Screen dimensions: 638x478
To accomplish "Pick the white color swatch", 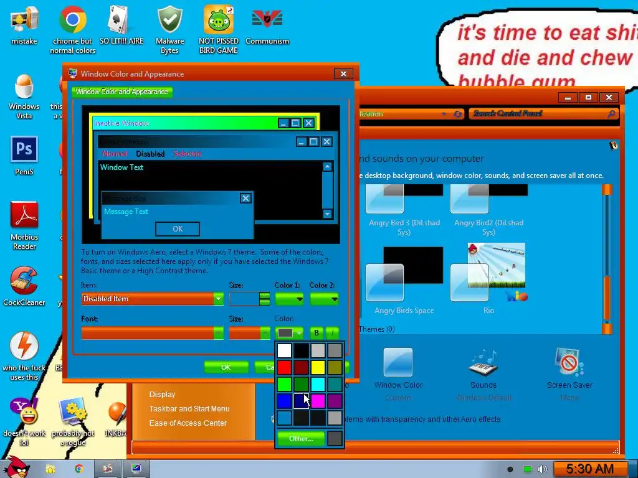I will coord(284,350).
